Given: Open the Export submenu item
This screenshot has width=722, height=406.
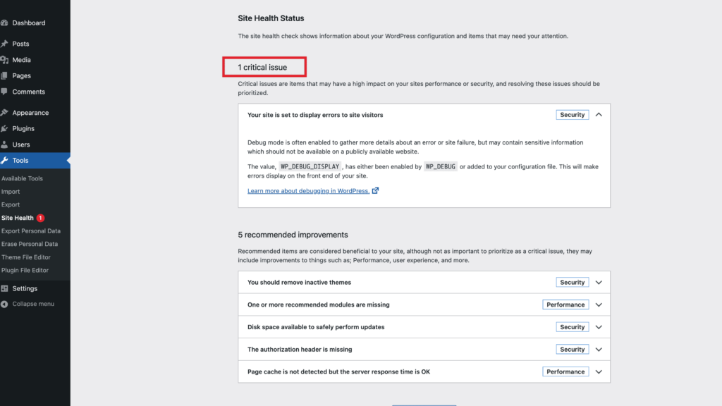Looking at the screenshot, I should [x=11, y=204].
